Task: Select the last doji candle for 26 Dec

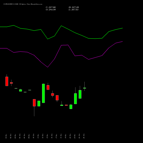Action: pyautogui.click(x=85, y=88)
